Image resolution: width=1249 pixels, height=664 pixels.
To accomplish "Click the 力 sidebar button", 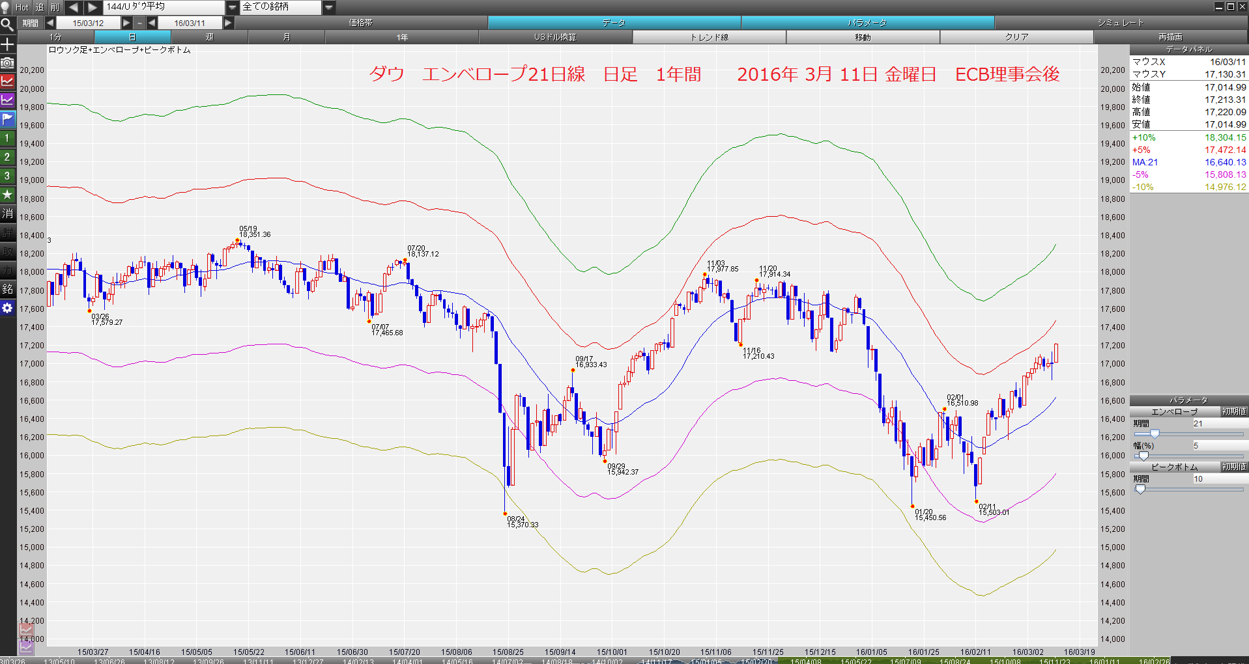I will (7, 270).
